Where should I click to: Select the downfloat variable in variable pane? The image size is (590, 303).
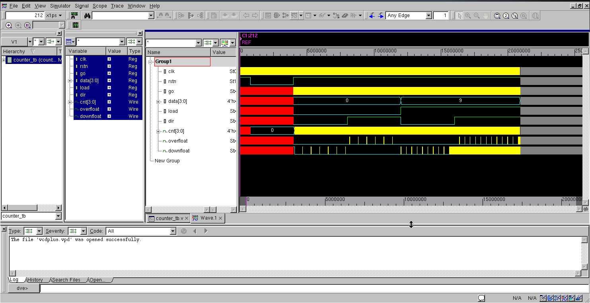[x=90, y=116]
